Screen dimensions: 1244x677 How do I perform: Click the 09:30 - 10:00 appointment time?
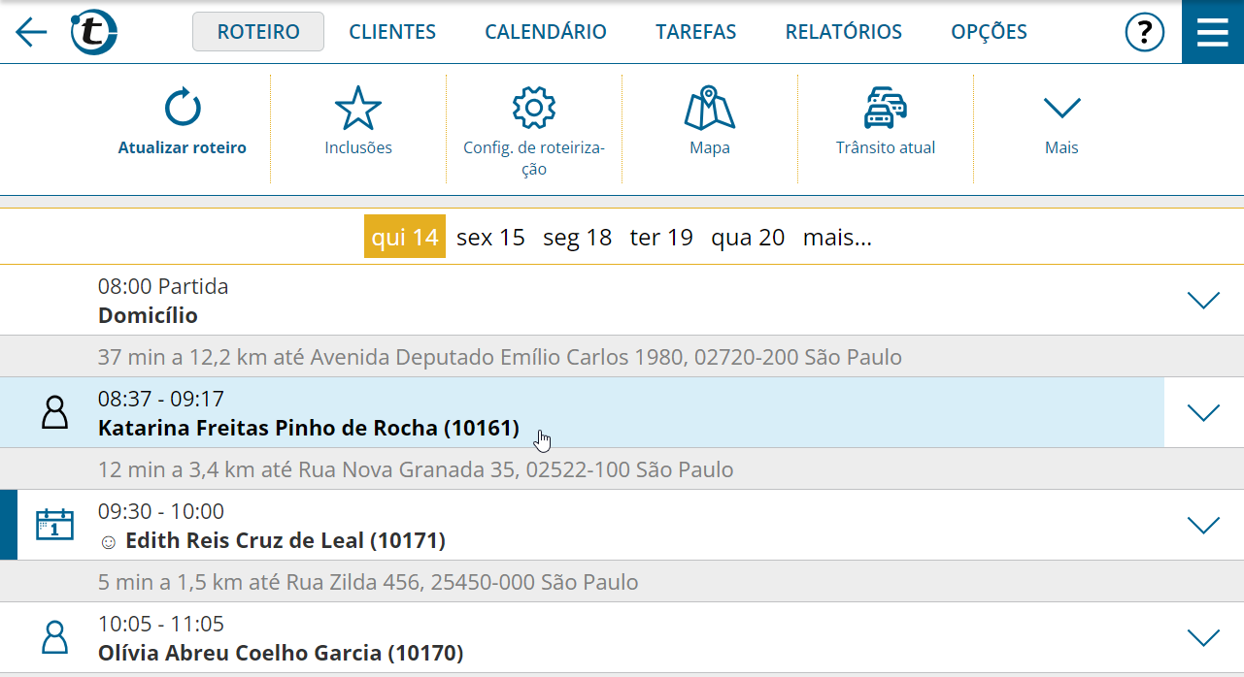(161, 511)
